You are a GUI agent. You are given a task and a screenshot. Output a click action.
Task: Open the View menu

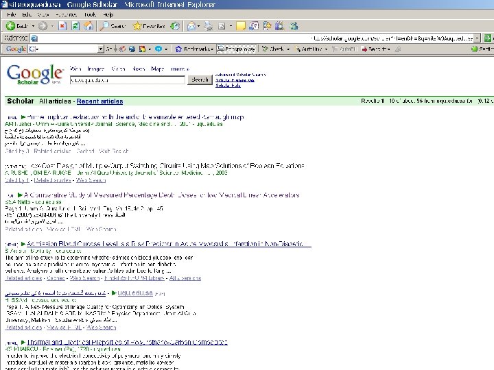pos(43,14)
